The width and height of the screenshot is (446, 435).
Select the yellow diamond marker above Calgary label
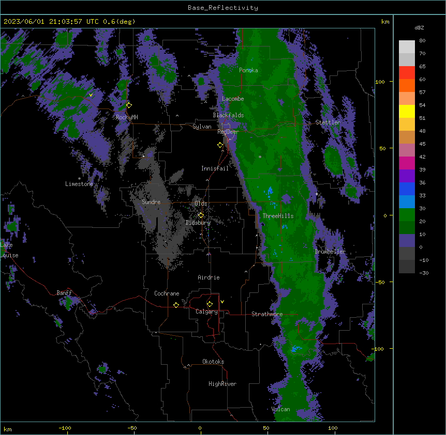(210, 304)
